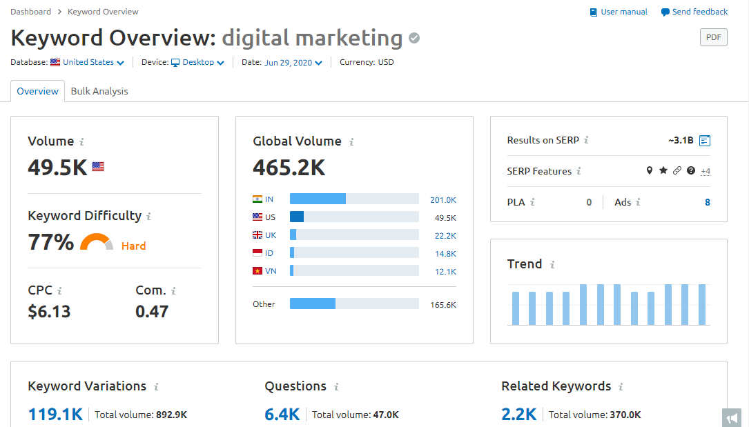Switch to the Bulk Analysis tab
The image size is (749, 427).
(x=99, y=90)
